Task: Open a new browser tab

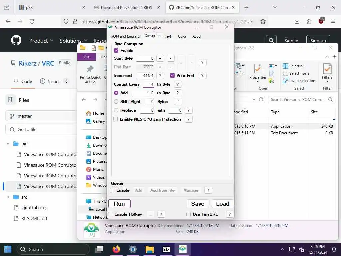Action: [x=246, y=8]
